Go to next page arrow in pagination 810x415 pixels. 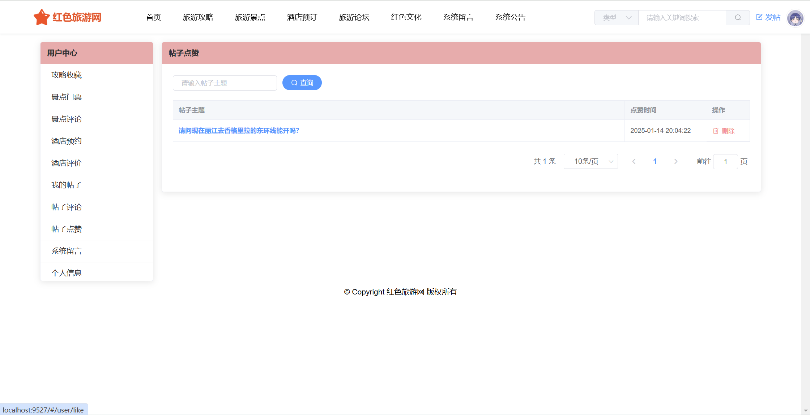pos(675,161)
